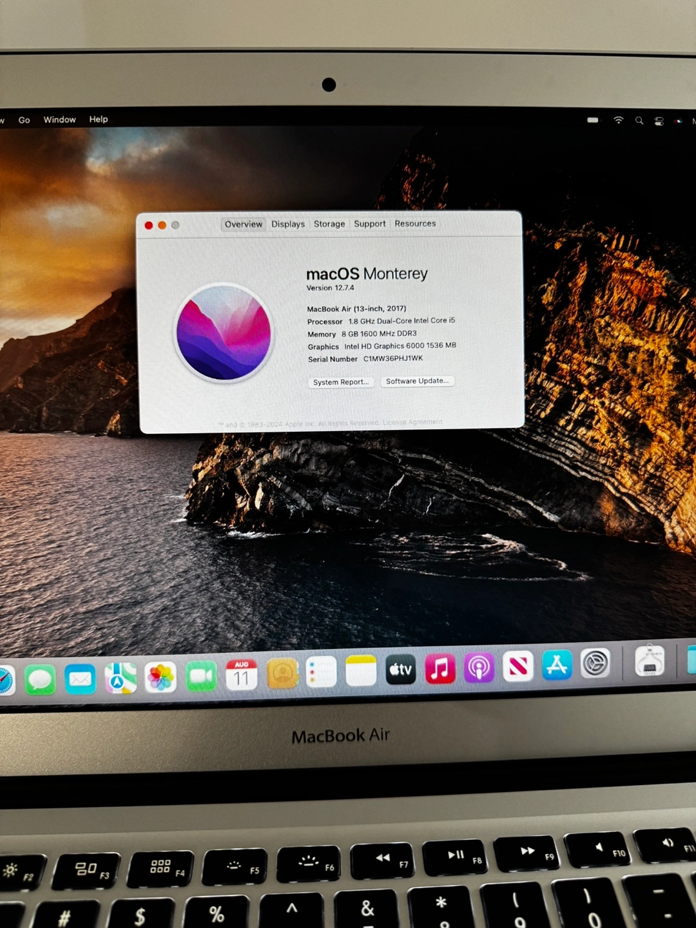Minimize the About This Mac window
This screenshot has width=696, height=928.
162,226
